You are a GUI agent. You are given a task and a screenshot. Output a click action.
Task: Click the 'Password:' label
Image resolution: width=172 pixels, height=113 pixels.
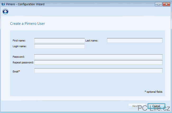coord(19,57)
